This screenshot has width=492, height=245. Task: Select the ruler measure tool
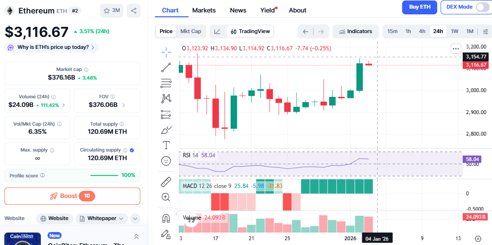[x=166, y=182]
